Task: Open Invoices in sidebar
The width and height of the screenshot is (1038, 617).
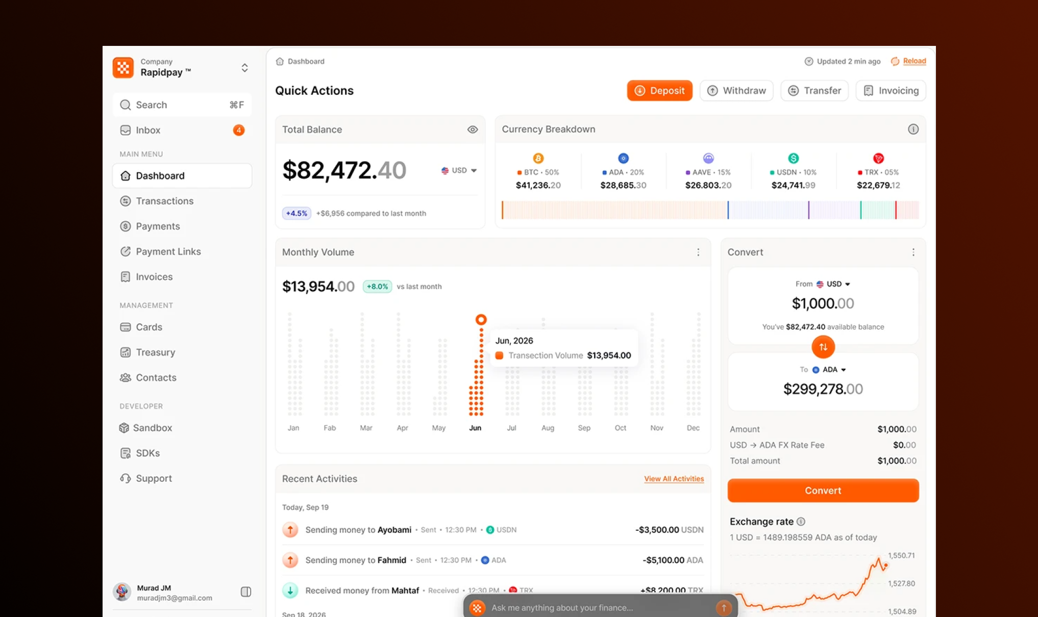Action: [182, 276]
